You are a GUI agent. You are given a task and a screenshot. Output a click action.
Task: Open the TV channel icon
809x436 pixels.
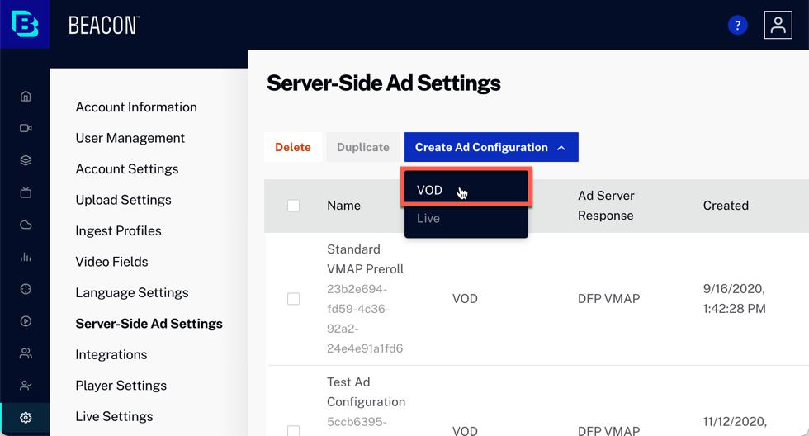point(26,192)
